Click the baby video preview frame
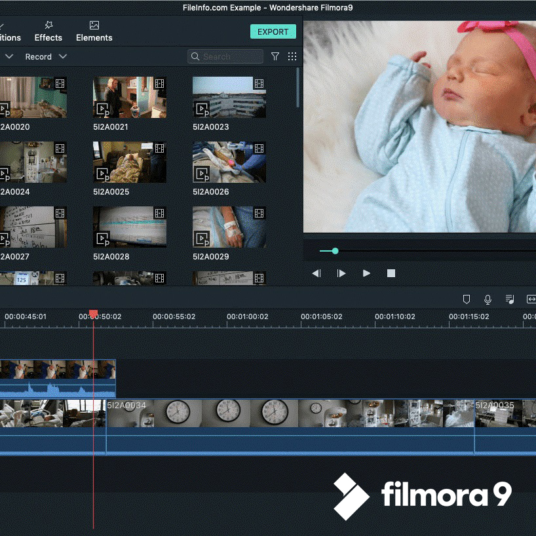The image size is (536, 536). click(419, 126)
